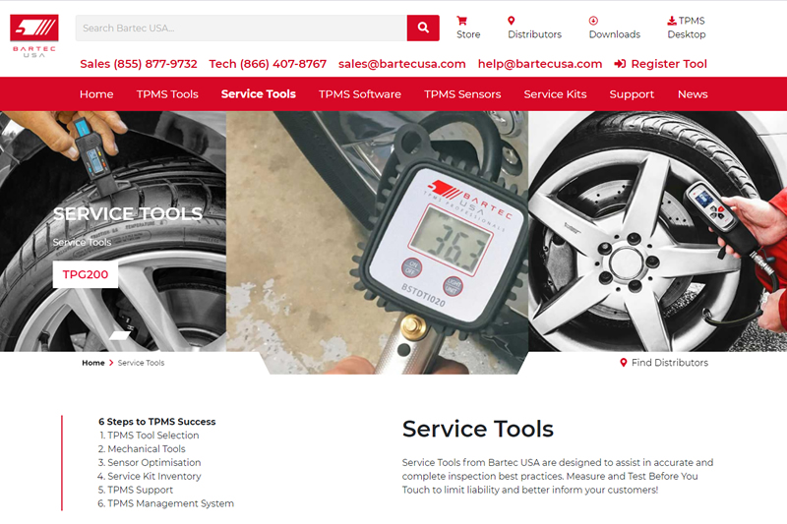
Task: Open the Support nav item
Action: click(x=632, y=94)
